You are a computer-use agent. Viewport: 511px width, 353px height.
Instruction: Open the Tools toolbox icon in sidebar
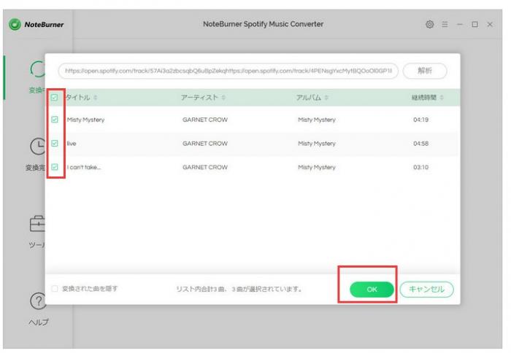[37, 224]
